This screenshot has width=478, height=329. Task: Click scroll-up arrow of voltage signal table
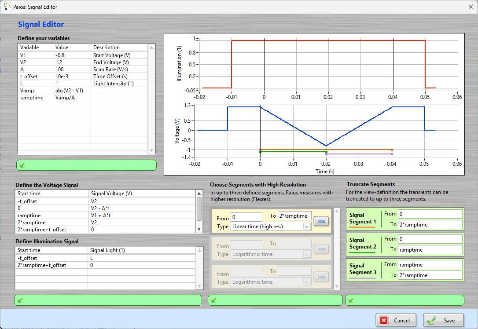point(199,193)
